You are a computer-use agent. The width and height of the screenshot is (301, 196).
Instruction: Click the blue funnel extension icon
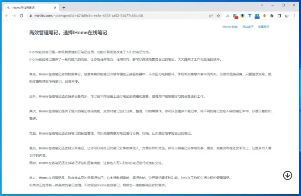coord(249,16)
